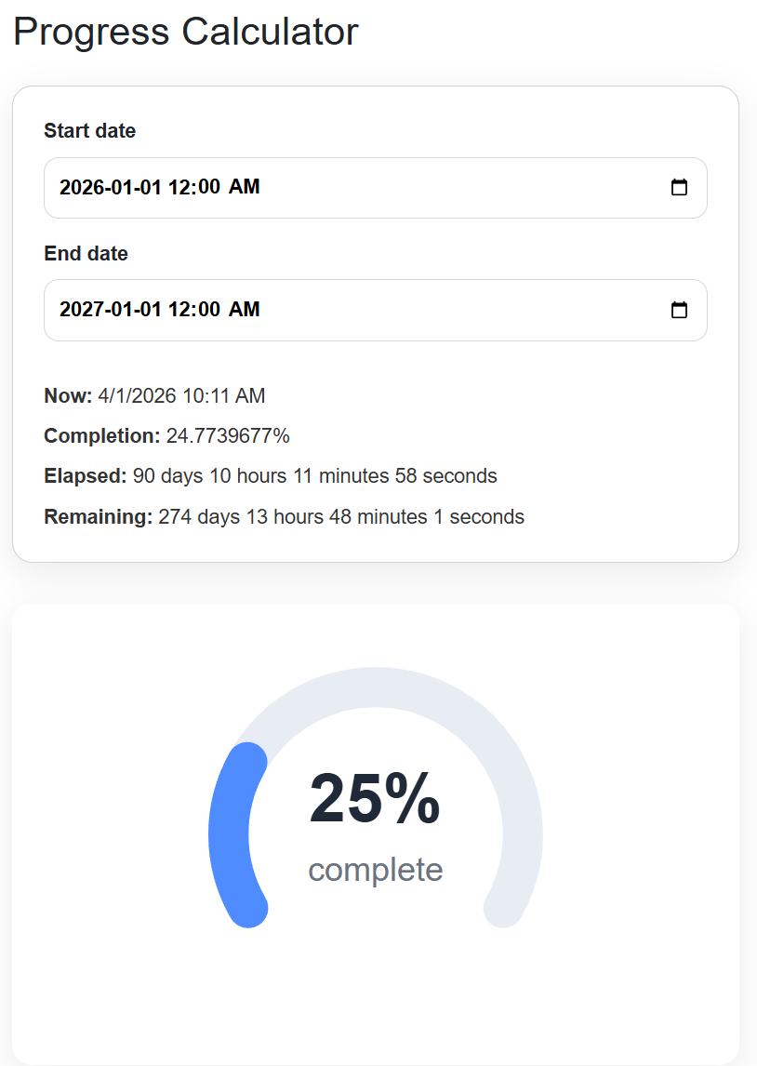Select the AM/PM segment of End date

pos(245,310)
